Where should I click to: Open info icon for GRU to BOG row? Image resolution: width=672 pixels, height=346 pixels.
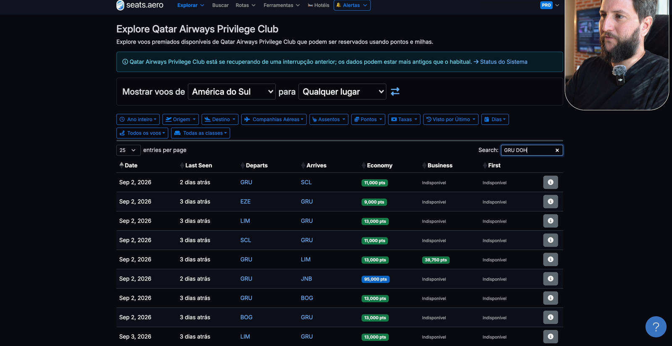pyautogui.click(x=550, y=298)
